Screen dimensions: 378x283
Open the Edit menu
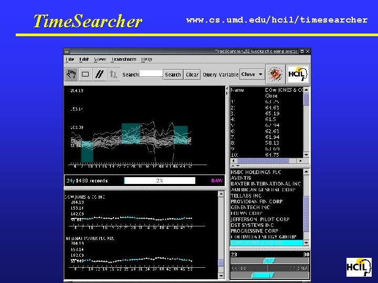click(84, 59)
